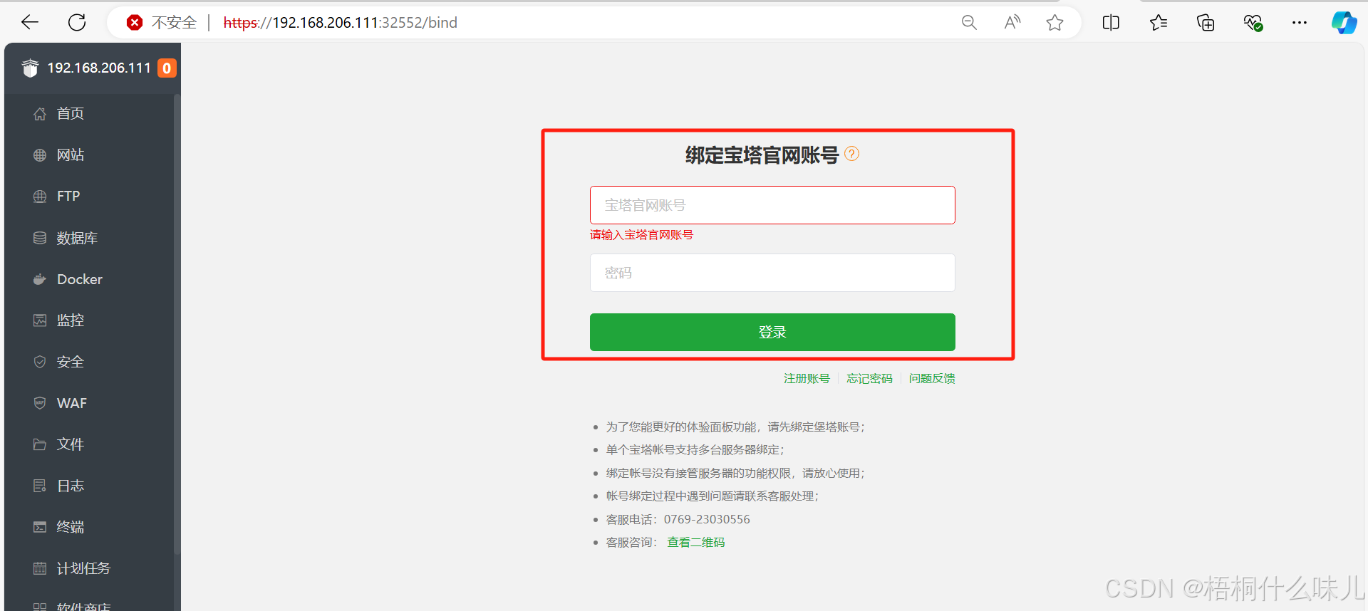Open the Collections icon
The width and height of the screenshot is (1368, 611).
click(x=1206, y=23)
